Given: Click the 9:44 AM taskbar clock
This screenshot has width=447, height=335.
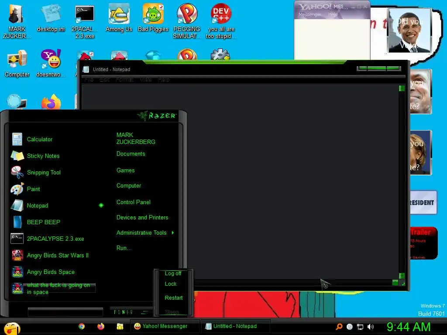Looking at the screenshot, I should [409, 327].
